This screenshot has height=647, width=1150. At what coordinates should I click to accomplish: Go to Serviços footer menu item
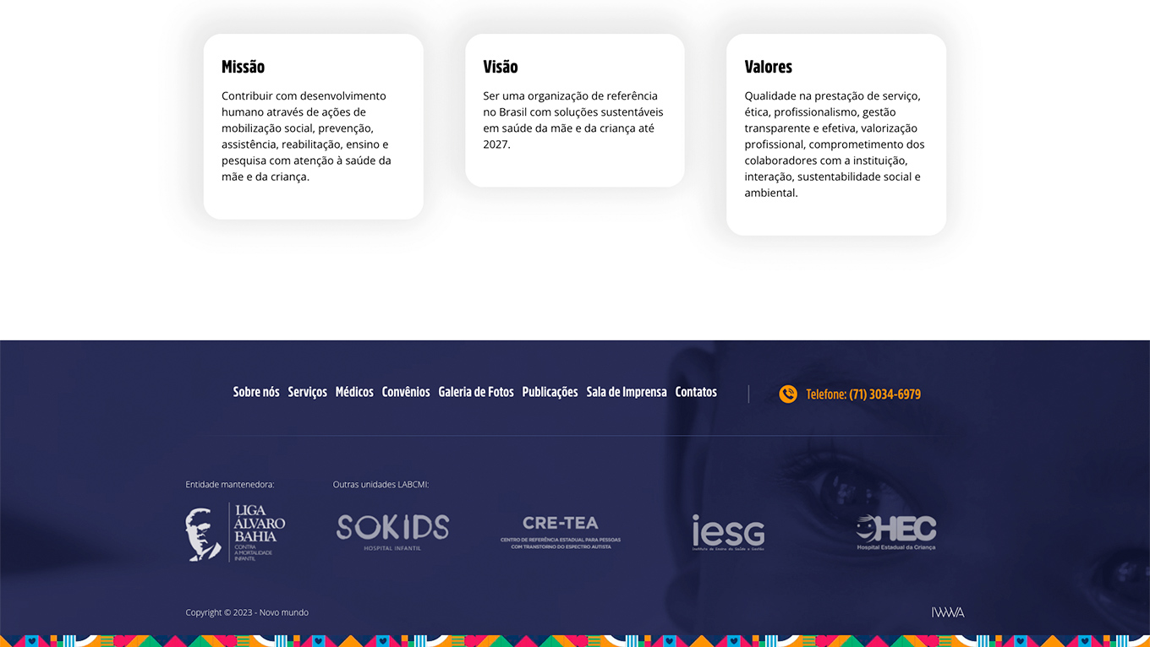tap(307, 392)
